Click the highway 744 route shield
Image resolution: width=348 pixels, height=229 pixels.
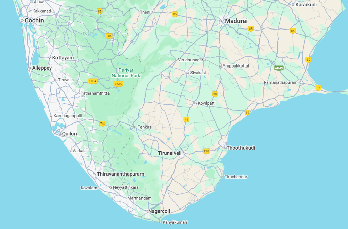click(x=103, y=124)
